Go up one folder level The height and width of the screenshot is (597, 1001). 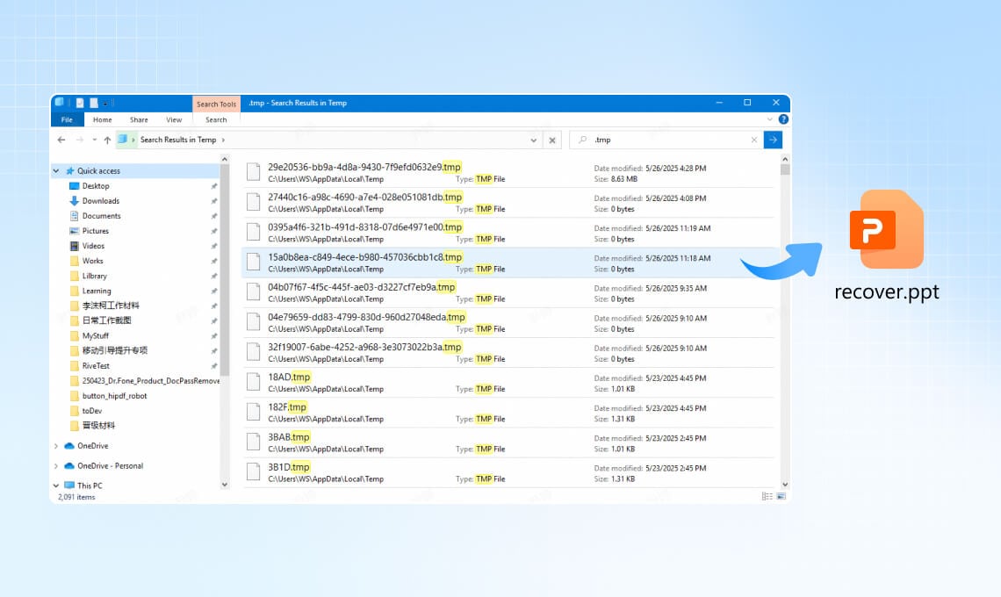pyautogui.click(x=107, y=140)
